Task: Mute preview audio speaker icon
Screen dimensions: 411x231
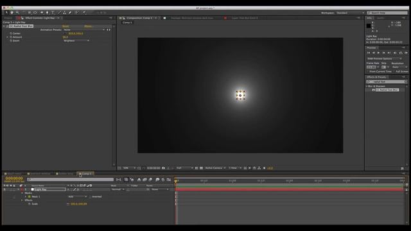Action: point(395,53)
